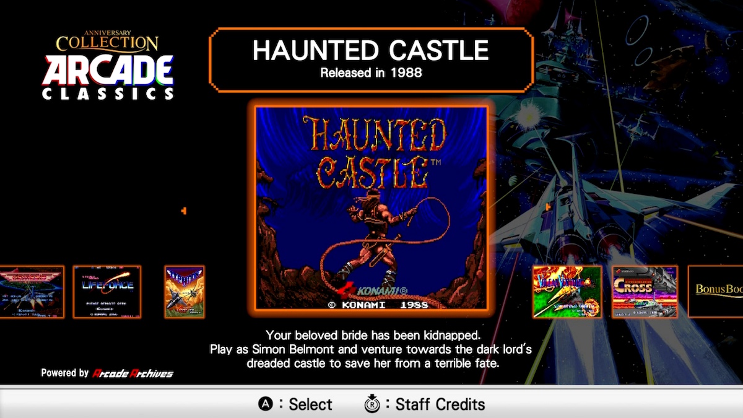This screenshot has height=418, width=743.
Task: Click the Select prompt label
Action: point(310,404)
